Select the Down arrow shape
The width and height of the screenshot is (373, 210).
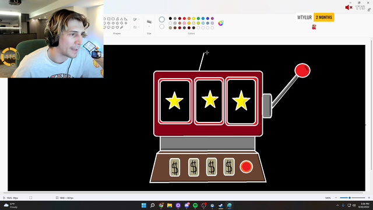point(122,23)
